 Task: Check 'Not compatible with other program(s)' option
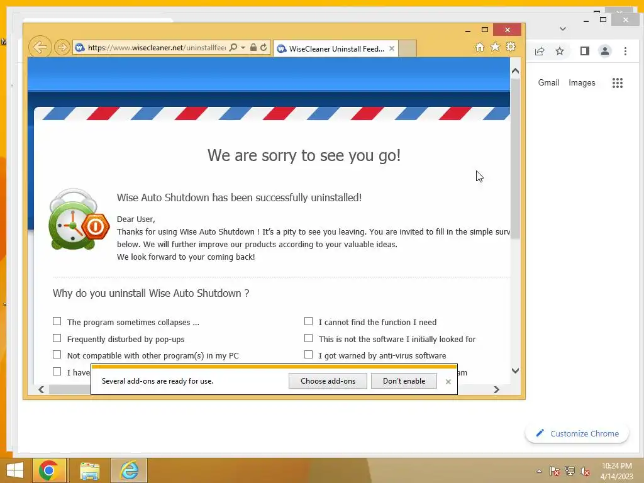[x=57, y=355]
